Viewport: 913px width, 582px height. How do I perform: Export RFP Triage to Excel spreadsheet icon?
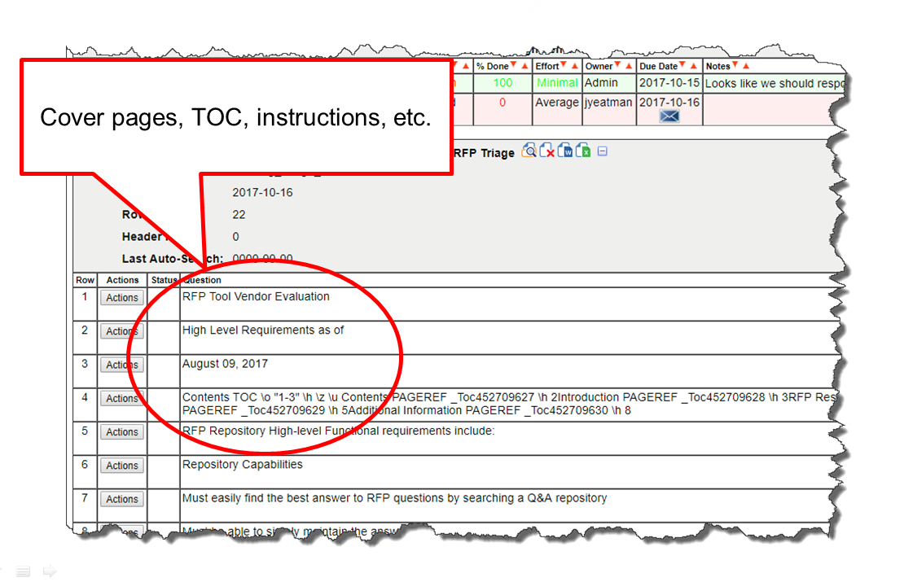pos(583,151)
